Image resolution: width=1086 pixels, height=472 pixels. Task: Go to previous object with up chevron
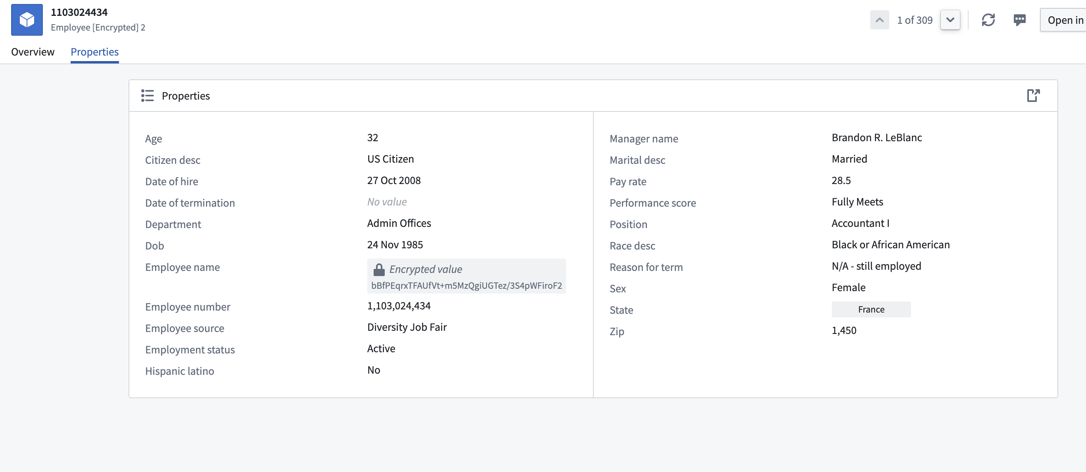tap(879, 20)
